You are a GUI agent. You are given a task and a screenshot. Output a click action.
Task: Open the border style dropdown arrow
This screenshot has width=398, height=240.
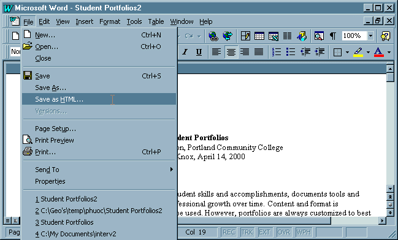click(347, 53)
